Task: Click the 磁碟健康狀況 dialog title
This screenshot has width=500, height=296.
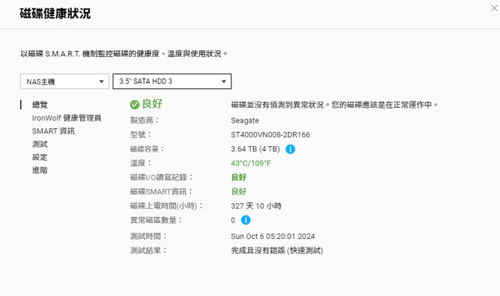Action: point(55,13)
